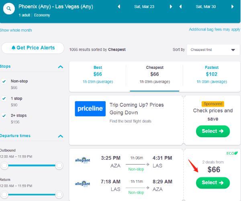Open the Cheapest first sort dropdown
Image resolution: width=241 pixels, height=201 pixels.
(213, 50)
